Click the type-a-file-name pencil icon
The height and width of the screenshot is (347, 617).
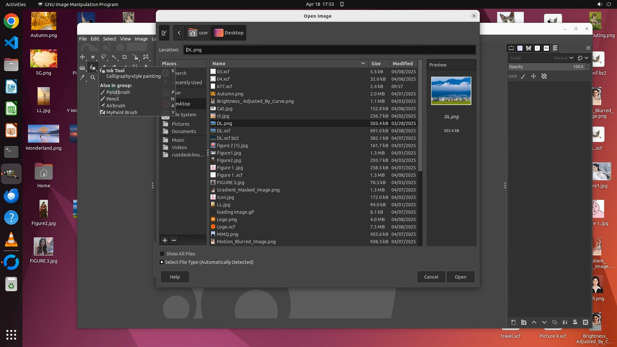(x=164, y=33)
